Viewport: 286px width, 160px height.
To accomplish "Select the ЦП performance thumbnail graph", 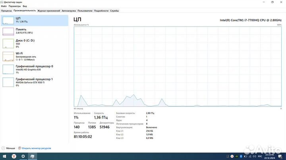I will pyautogui.click(x=8, y=20).
